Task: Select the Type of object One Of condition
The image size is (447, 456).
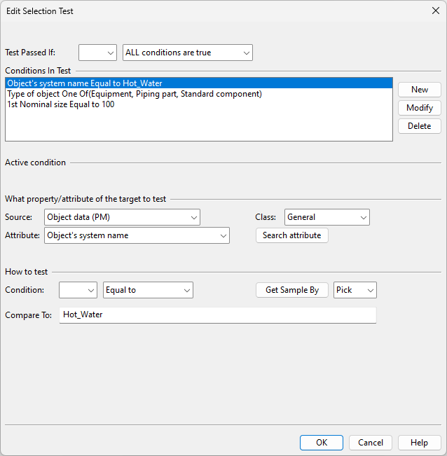Action: pos(135,94)
